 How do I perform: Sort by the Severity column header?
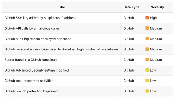coord(157,7)
